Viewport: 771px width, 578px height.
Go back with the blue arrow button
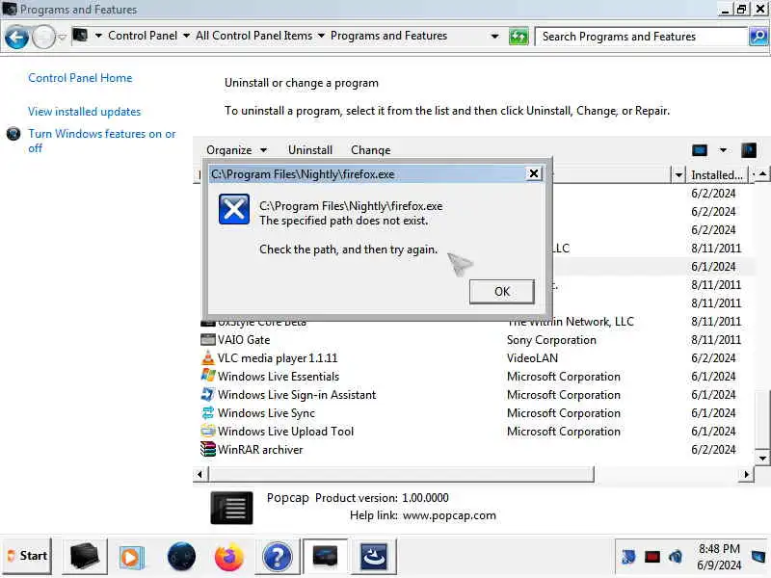click(16, 37)
